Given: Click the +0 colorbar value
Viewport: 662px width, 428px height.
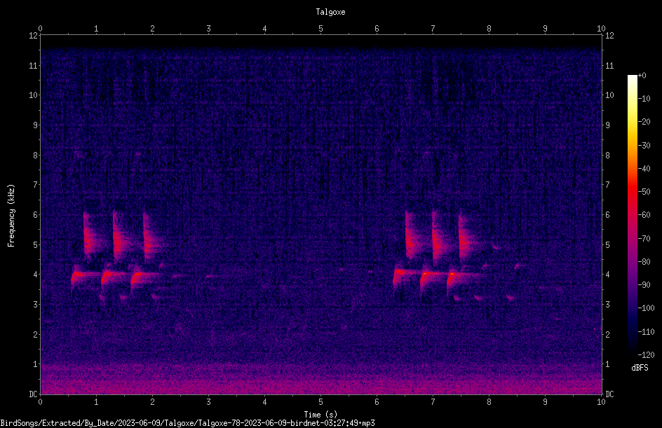Looking at the screenshot, I should click(x=642, y=76).
